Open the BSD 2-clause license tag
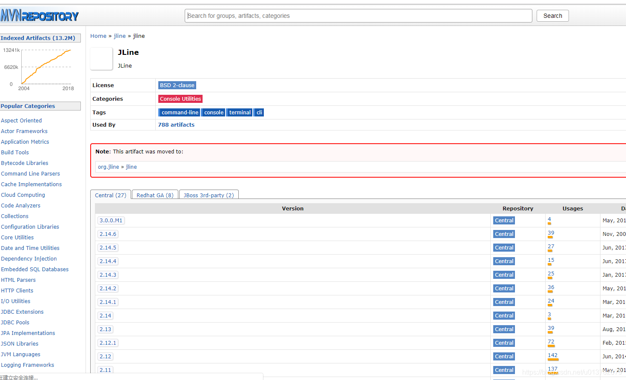 [x=177, y=85]
